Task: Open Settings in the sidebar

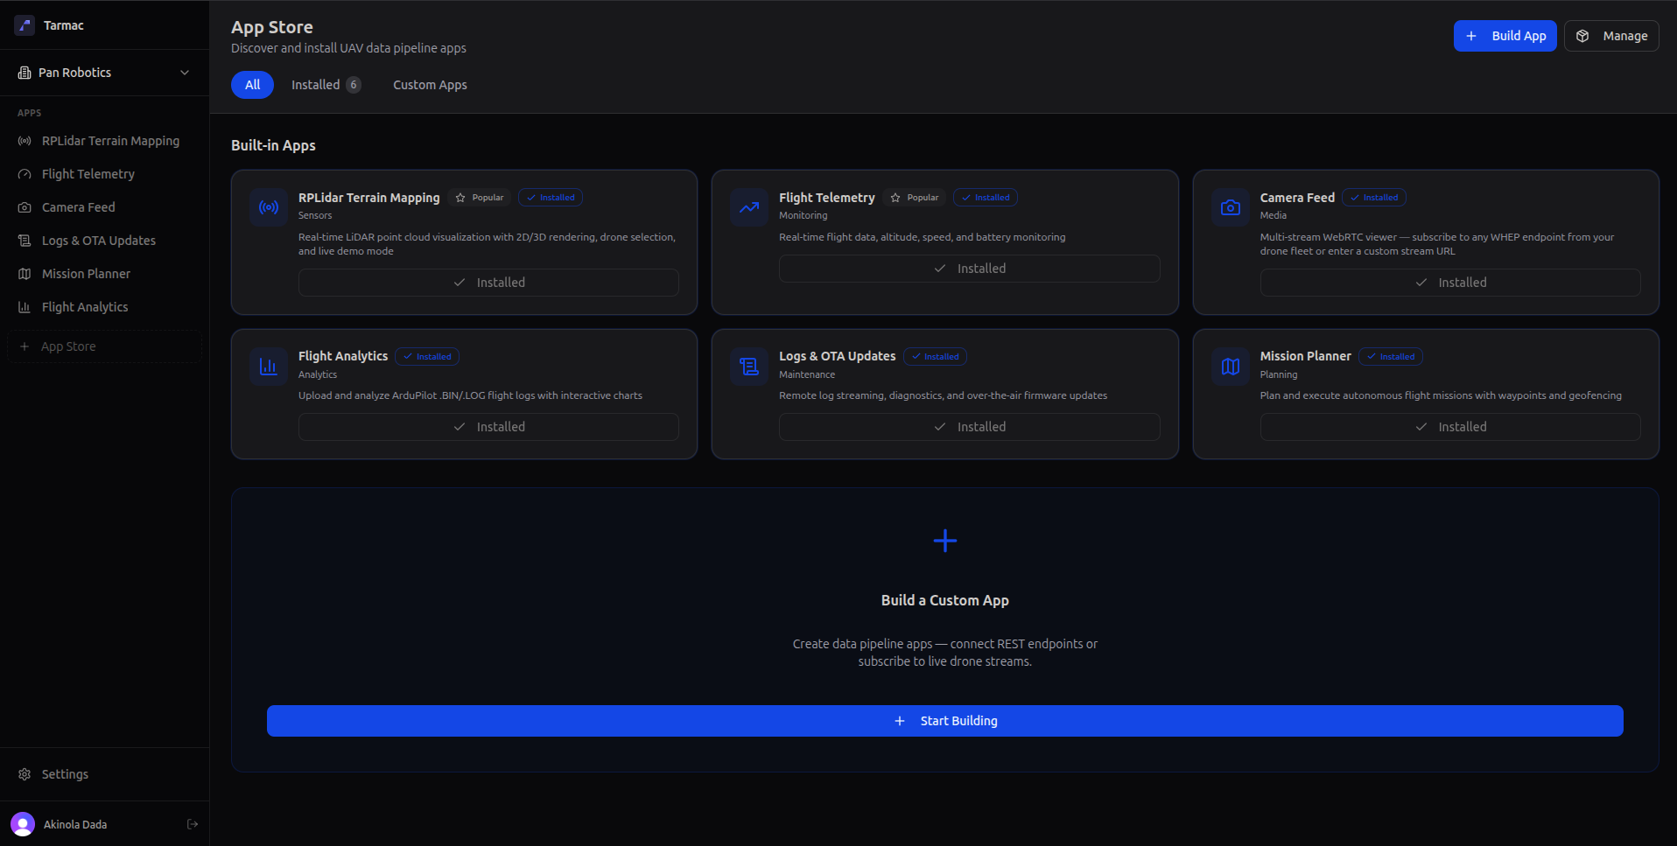Action: (104, 774)
